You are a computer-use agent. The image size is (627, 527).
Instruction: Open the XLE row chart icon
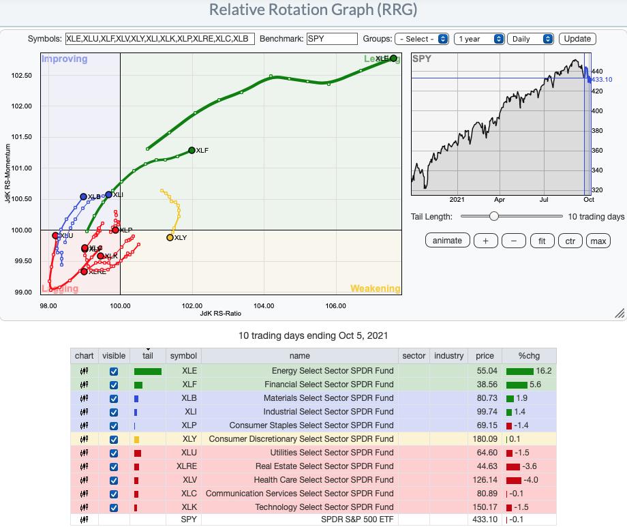84,371
